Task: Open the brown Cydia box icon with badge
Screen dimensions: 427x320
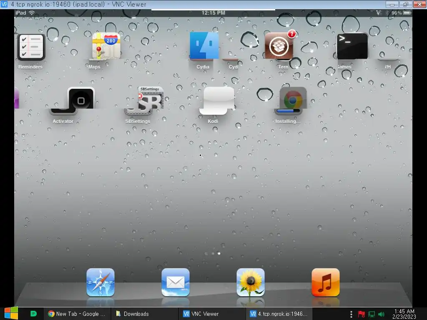Action: coord(279,46)
